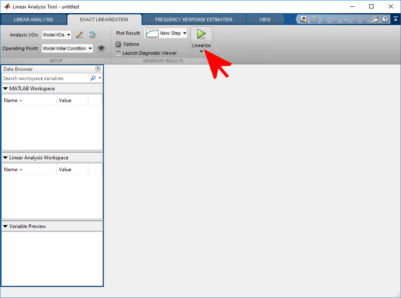Click the block diagram icon next to the pencil
401x298 pixels.
[x=92, y=34]
